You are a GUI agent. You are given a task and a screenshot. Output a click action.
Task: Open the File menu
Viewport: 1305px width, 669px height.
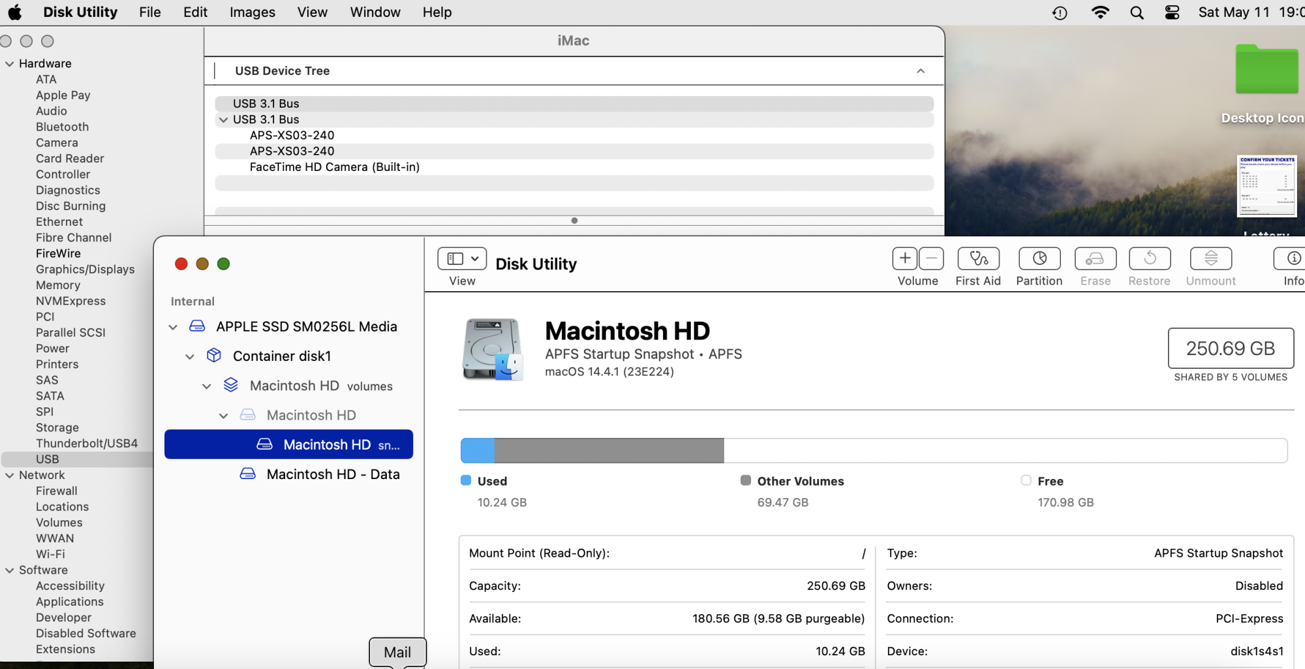click(x=150, y=12)
